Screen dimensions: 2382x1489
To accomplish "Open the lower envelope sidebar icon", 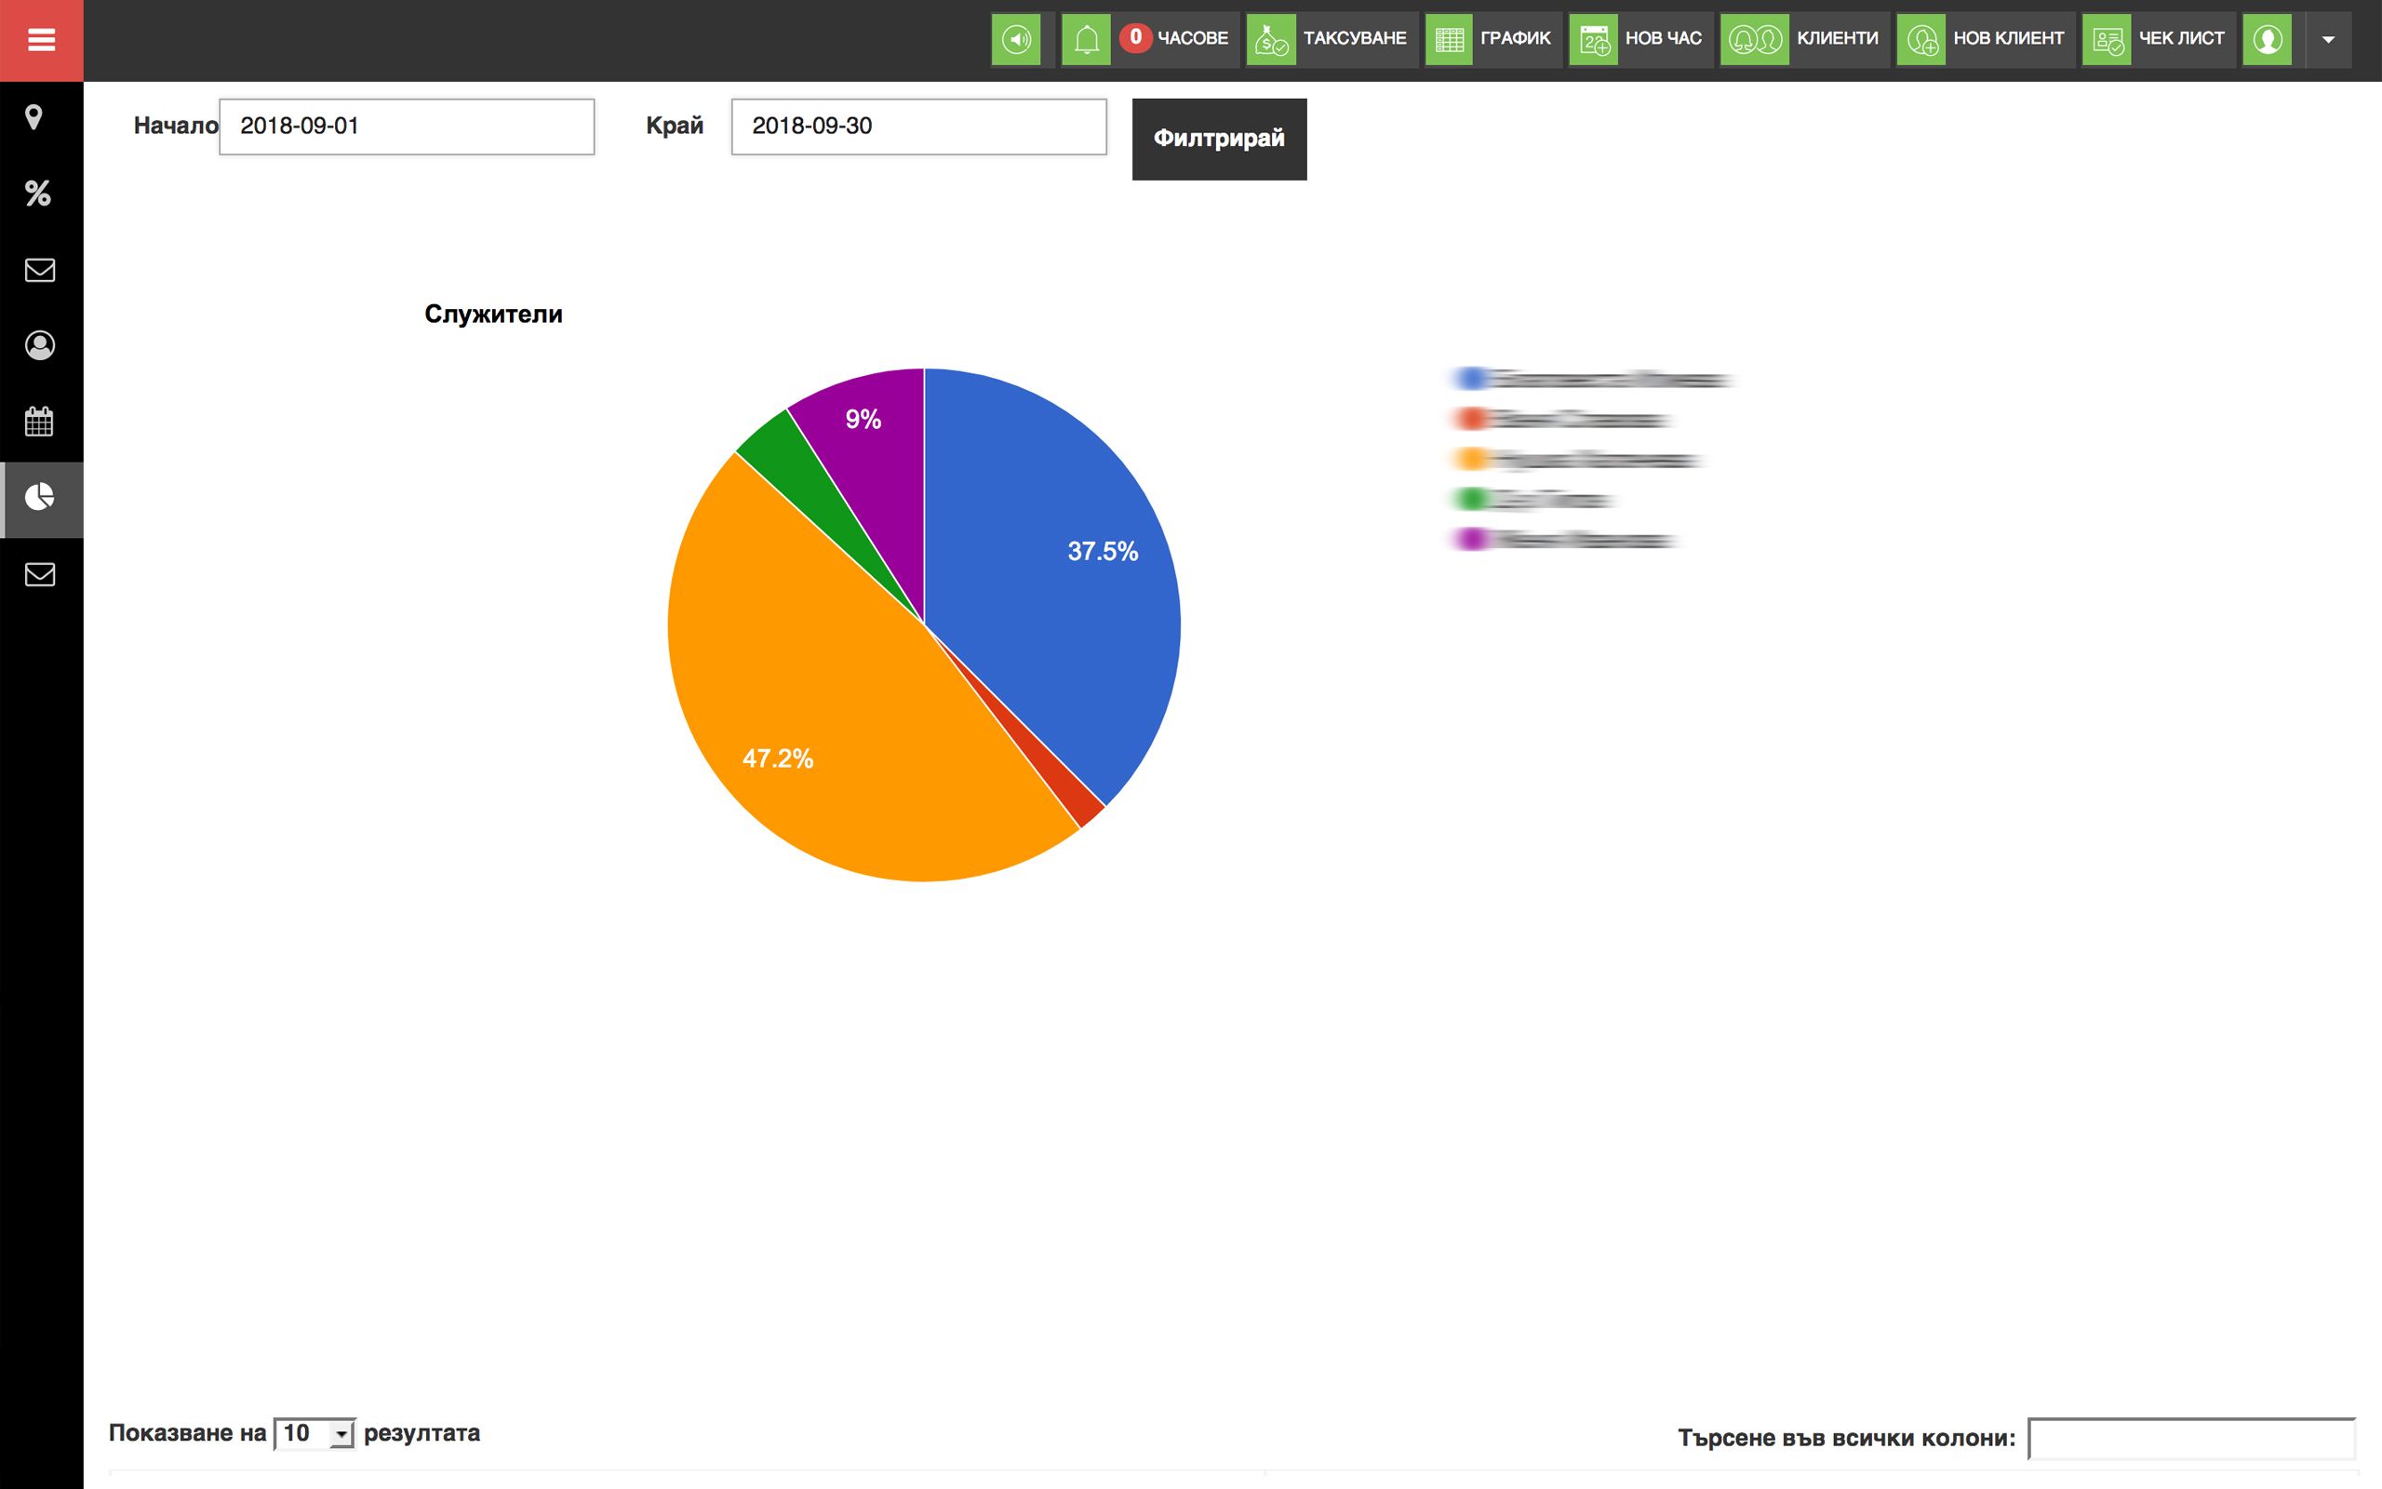I will pos(39,574).
